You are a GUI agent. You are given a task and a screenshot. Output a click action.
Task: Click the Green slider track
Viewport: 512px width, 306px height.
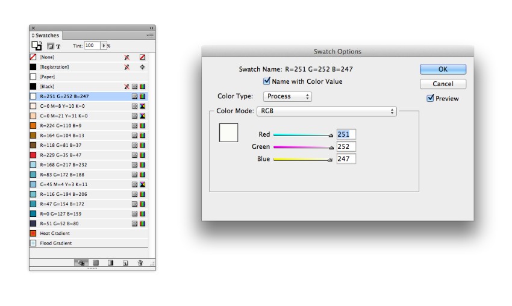[303, 147]
